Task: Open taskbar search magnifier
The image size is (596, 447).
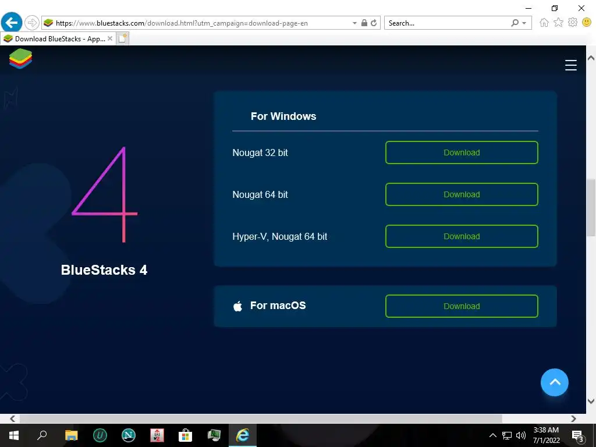Action: [x=42, y=435]
